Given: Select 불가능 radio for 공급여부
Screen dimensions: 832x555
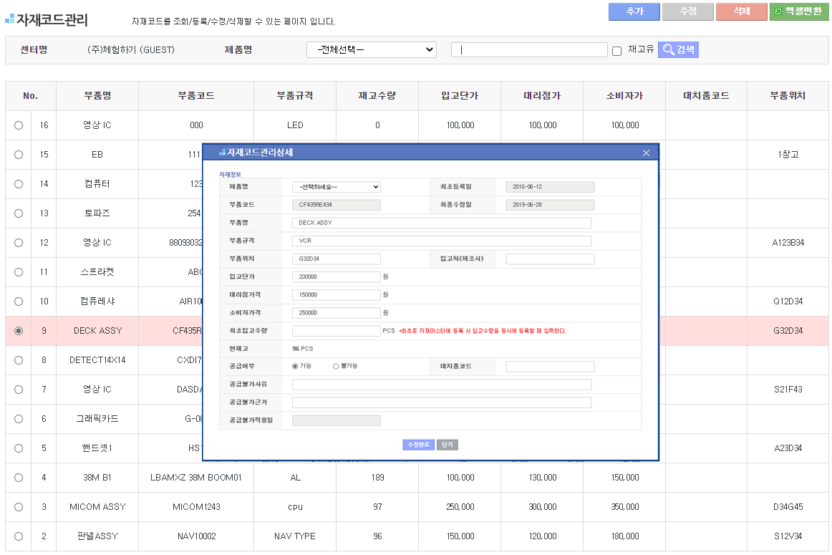Looking at the screenshot, I should [336, 366].
